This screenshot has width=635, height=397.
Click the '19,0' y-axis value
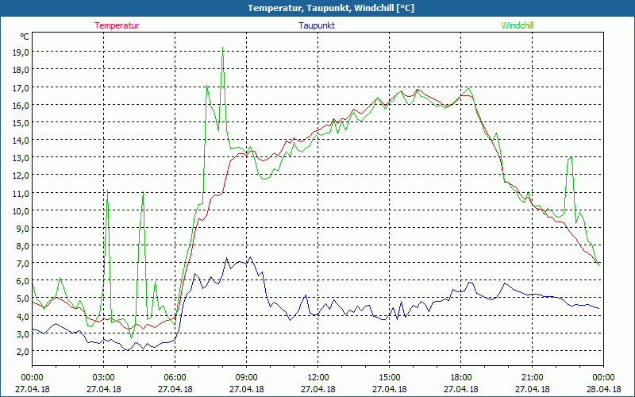(21, 52)
